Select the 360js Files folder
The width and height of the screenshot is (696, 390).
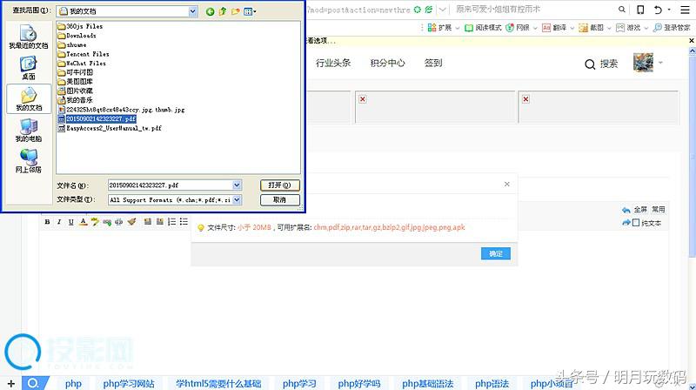80,26
